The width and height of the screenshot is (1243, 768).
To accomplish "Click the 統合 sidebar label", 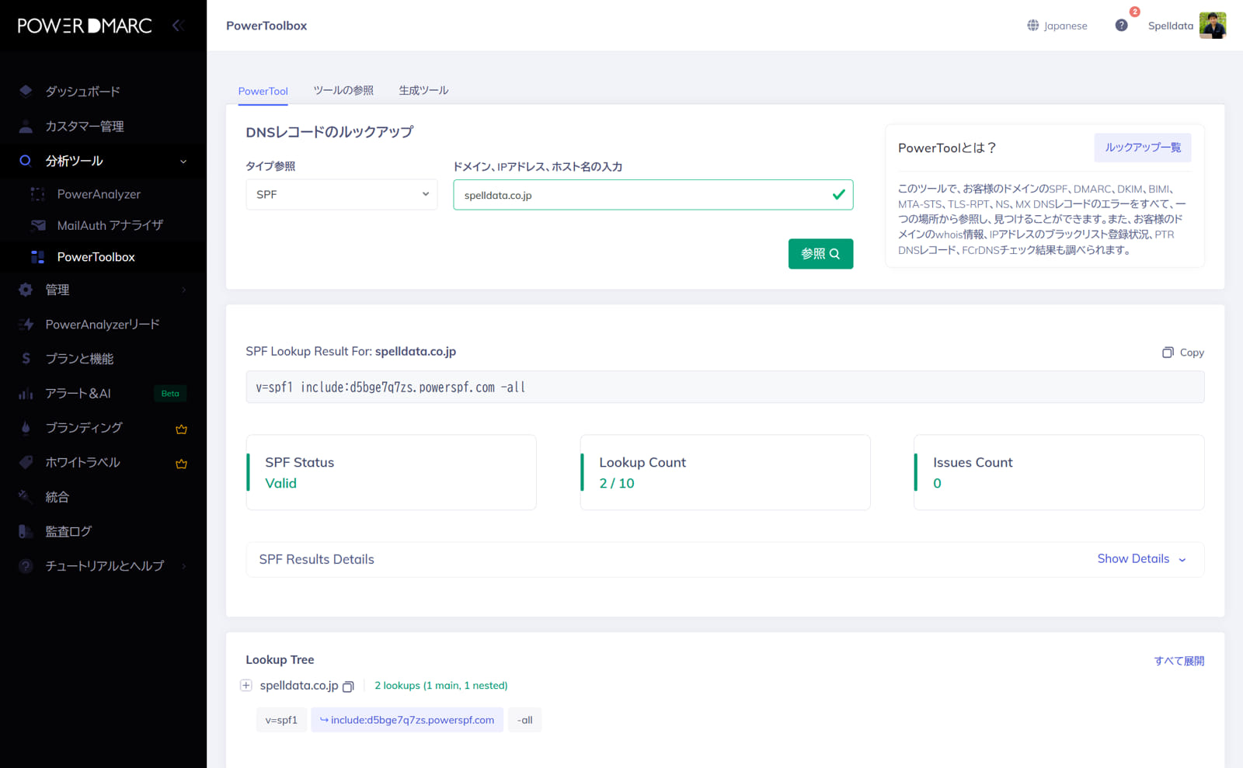I will pyautogui.click(x=57, y=496).
